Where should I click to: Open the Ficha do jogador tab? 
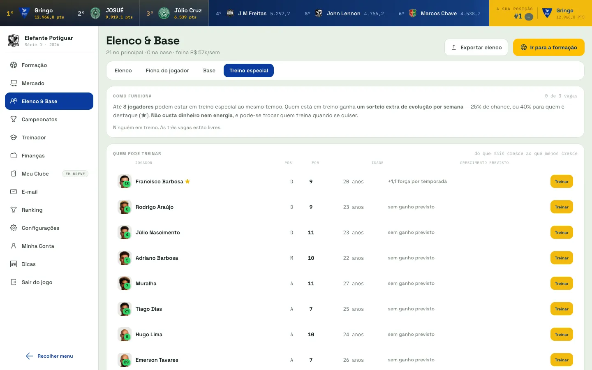167,71
